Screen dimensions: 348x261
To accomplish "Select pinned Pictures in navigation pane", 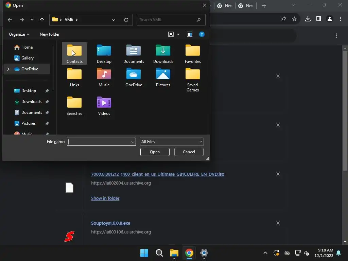I will 28,123.
